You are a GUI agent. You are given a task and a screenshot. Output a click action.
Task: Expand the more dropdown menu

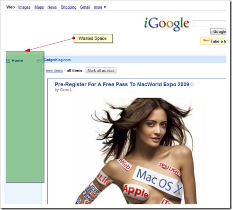(x=100, y=7)
